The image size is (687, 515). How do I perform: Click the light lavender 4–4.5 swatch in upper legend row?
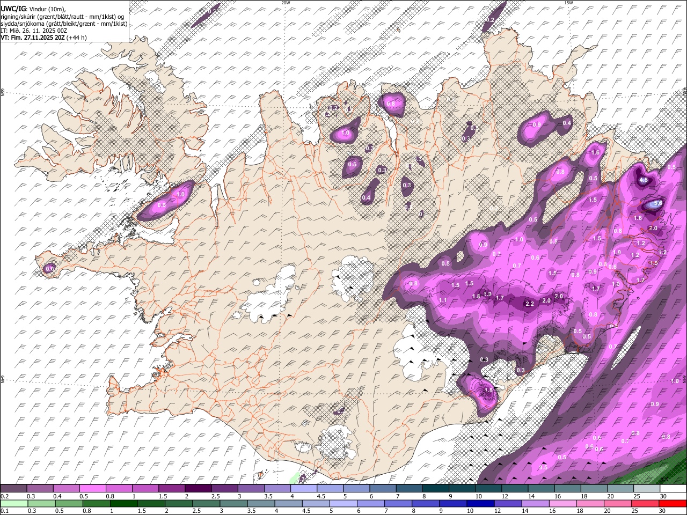(304, 489)
